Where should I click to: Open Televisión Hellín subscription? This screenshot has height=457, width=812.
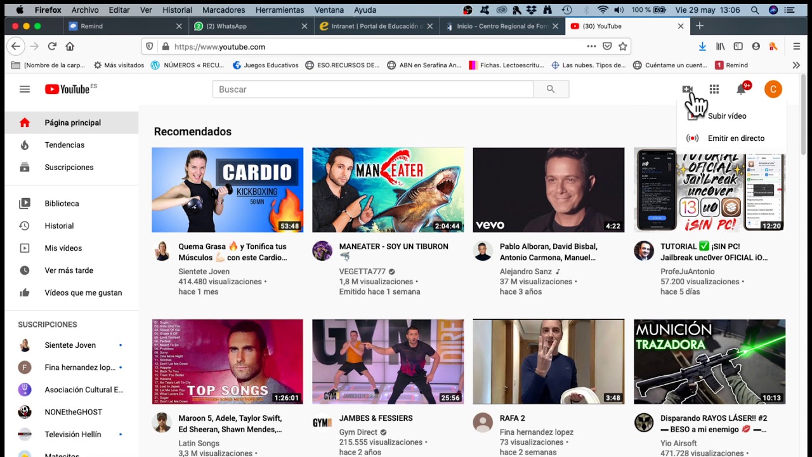coord(71,434)
